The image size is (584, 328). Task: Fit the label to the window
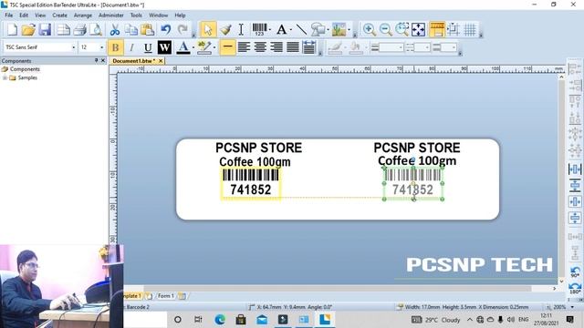click(418, 30)
